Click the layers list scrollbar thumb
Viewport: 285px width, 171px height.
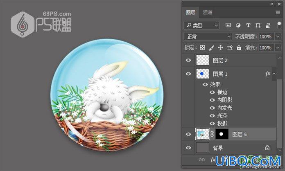pos(280,113)
